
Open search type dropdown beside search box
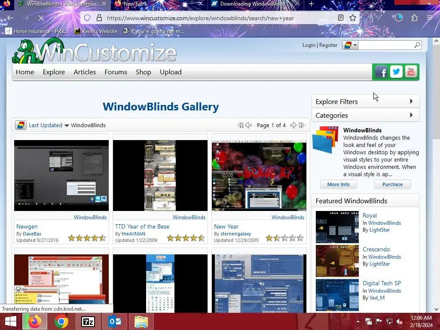(350, 45)
